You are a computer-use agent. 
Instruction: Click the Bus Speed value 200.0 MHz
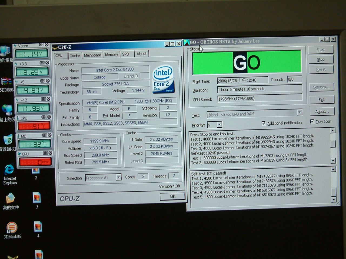pyautogui.click(x=101, y=155)
